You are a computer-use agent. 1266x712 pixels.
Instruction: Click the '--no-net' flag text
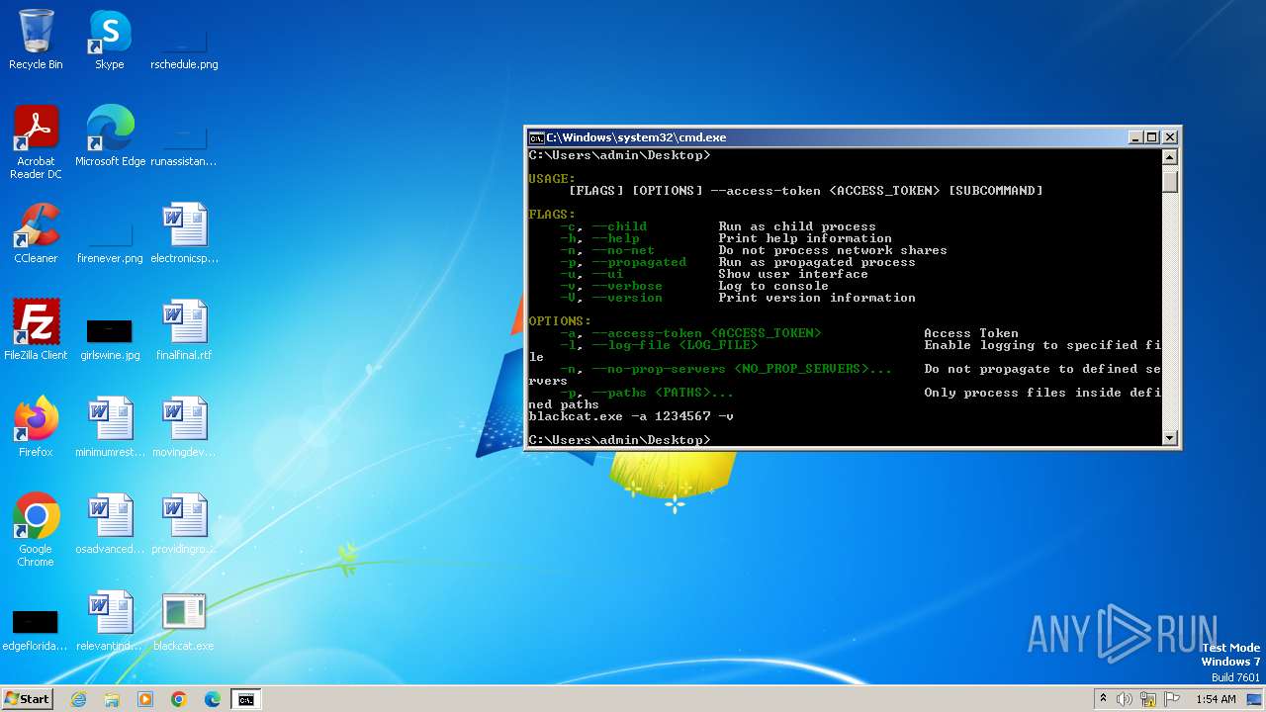coord(623,250)
